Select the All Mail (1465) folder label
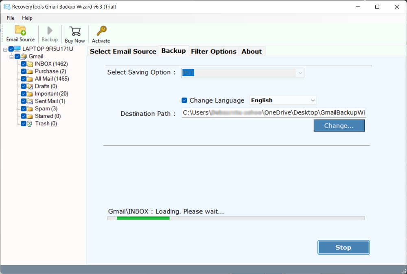Image resolution: width=407 pixels, height=274 pixels. (52, 79)
